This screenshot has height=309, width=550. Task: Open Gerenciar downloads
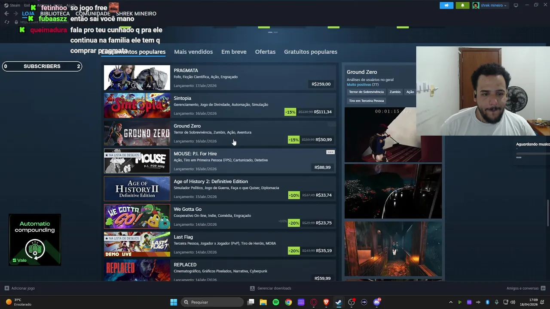271,288
